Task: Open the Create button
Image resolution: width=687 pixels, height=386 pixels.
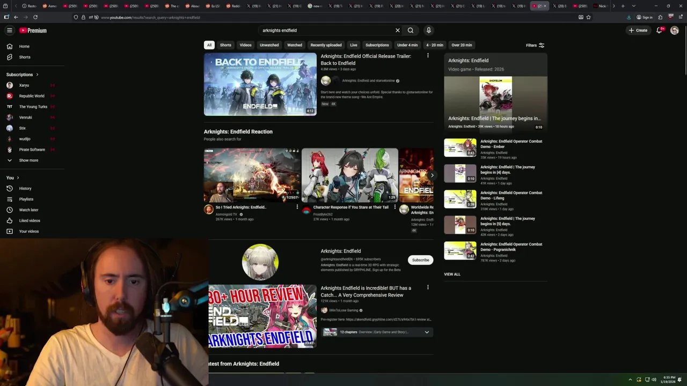Action: pos(638,31)
